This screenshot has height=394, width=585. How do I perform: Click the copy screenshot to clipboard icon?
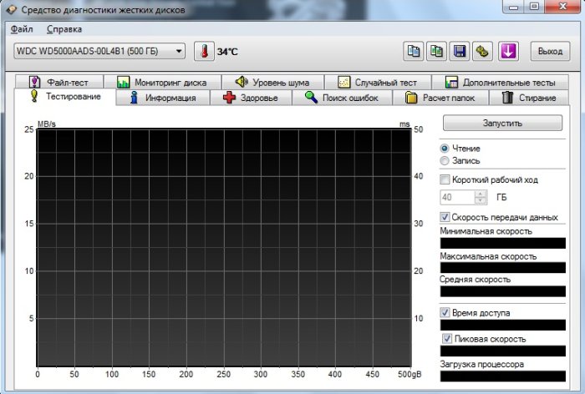[x=435, y=51]
